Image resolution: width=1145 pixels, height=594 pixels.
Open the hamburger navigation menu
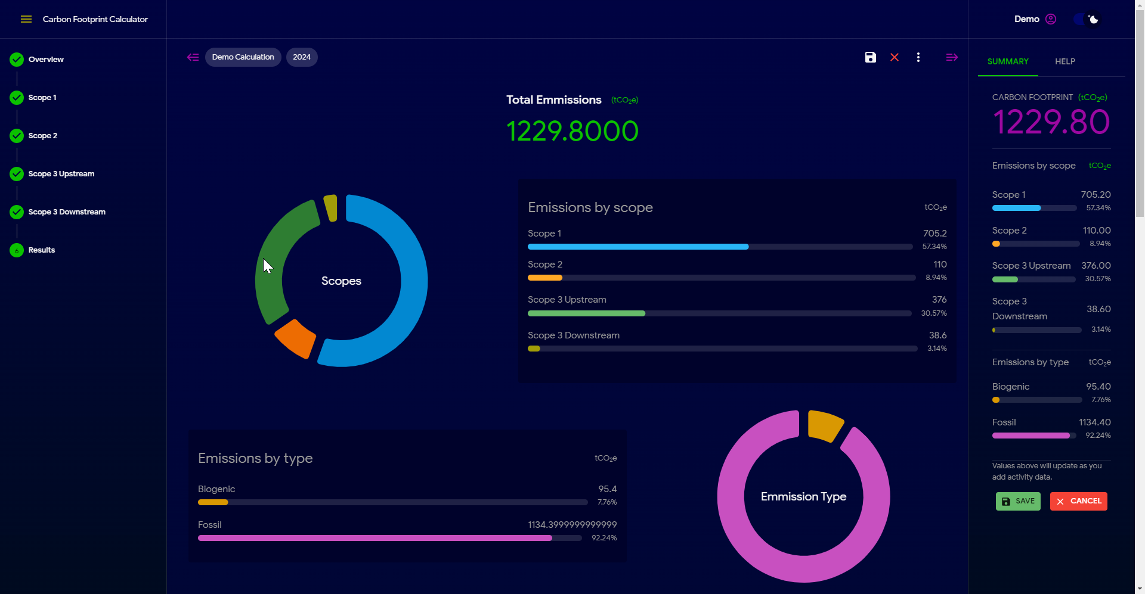click(26, 19)
